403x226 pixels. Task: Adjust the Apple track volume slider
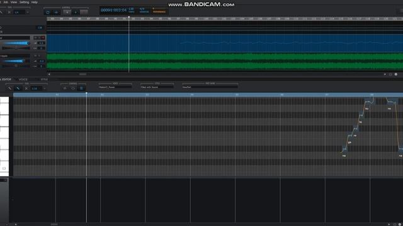[x=14, y=61]
